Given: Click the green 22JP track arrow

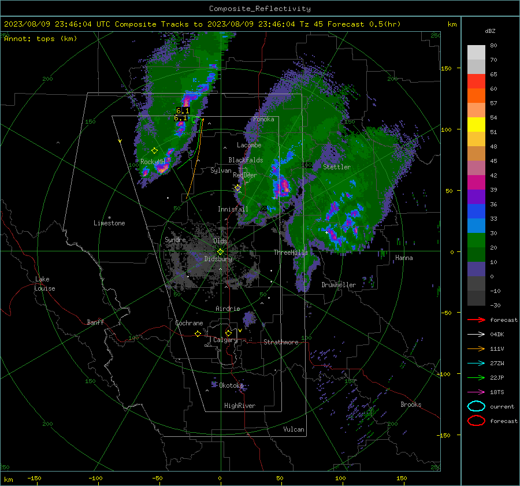Looking at the screenshot, I should point(476,377).
